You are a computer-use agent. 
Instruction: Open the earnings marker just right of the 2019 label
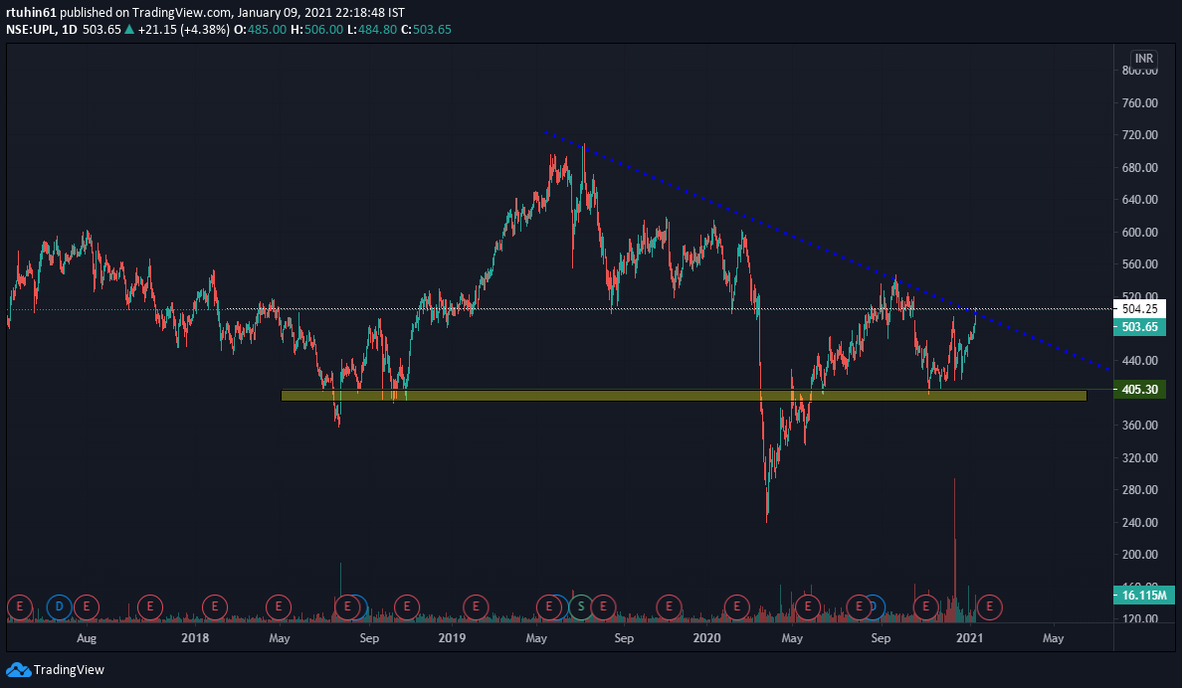pyautogui.click(x=476, y=606)
